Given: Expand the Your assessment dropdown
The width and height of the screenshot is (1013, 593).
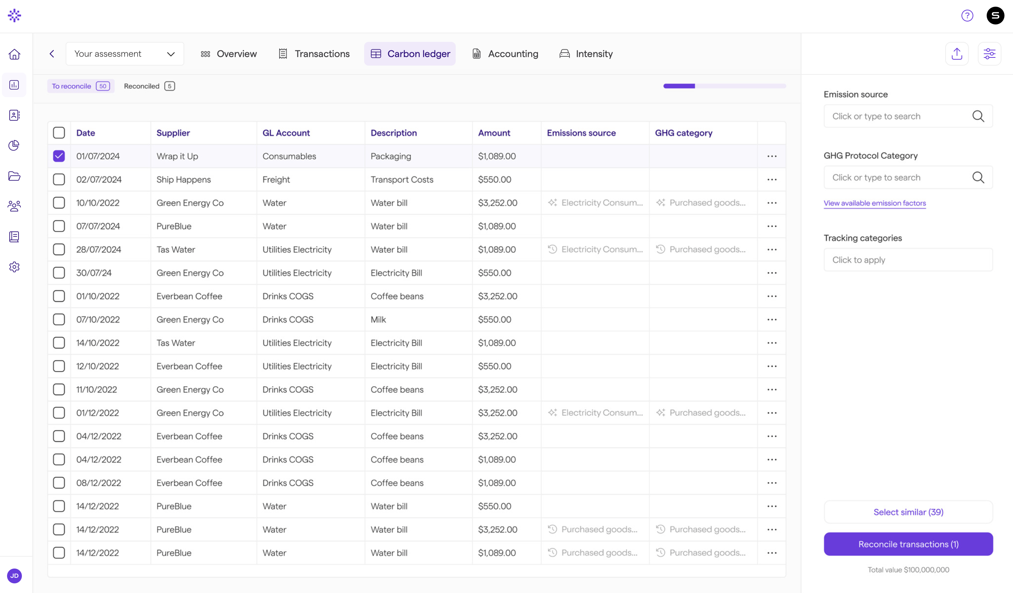Looking at the screenshot, I should coord(125,54).
